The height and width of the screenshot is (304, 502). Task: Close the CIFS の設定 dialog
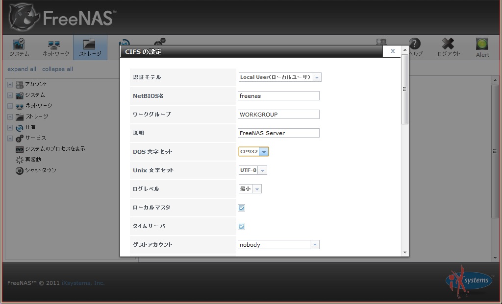click(393, 51)
